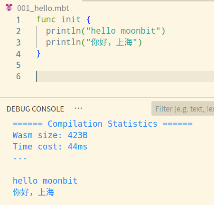Click line number 5 in the gutter
The image size is (214, 205).
[x=19, y=65]
